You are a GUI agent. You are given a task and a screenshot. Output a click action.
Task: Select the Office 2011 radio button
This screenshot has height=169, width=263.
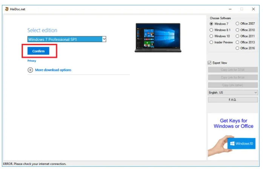coord(237,36)
